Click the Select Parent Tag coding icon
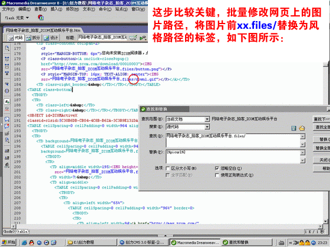Image resolution: width=330 pixels, height=247 pixels. point(7,84)
